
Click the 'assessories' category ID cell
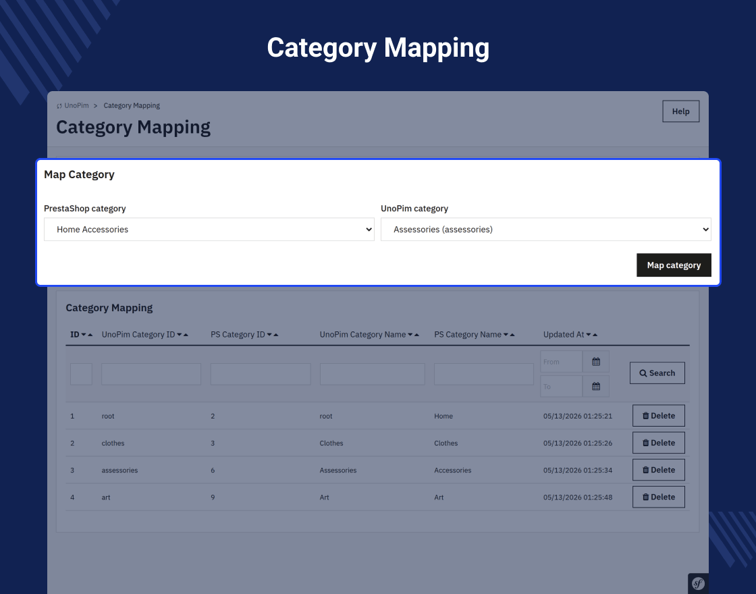(x=119, y=470)
